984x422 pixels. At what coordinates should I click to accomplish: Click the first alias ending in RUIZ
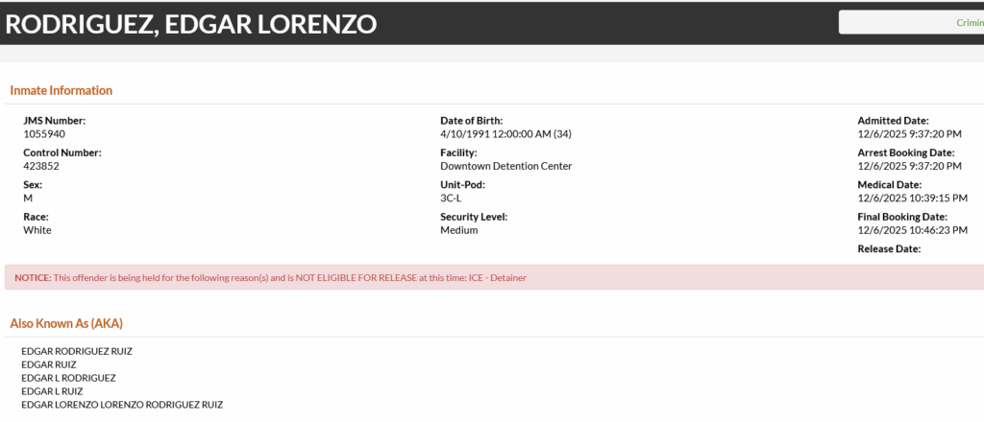[76, 351]
